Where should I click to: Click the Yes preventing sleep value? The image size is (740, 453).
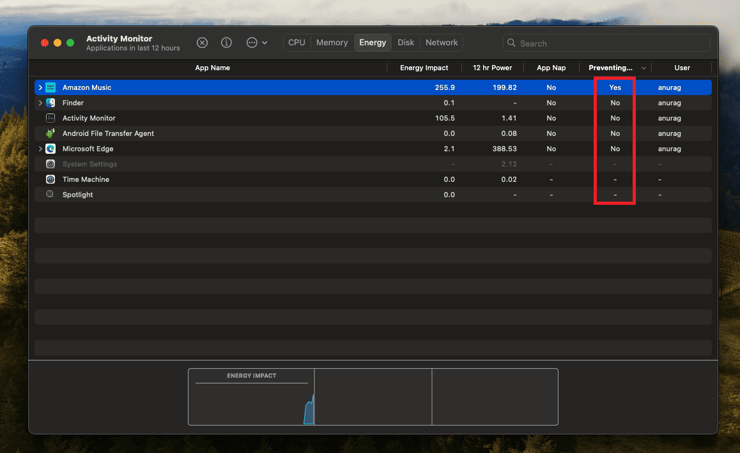[x=615, y=87]
